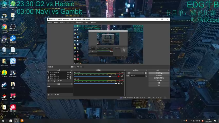Open Resources folder on desktop
The height and width of the screenshot is (123, 219).
(4, 108)
